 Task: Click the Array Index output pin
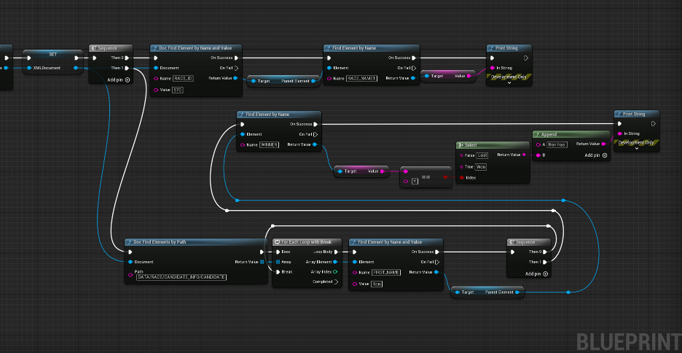pos(335,272)
